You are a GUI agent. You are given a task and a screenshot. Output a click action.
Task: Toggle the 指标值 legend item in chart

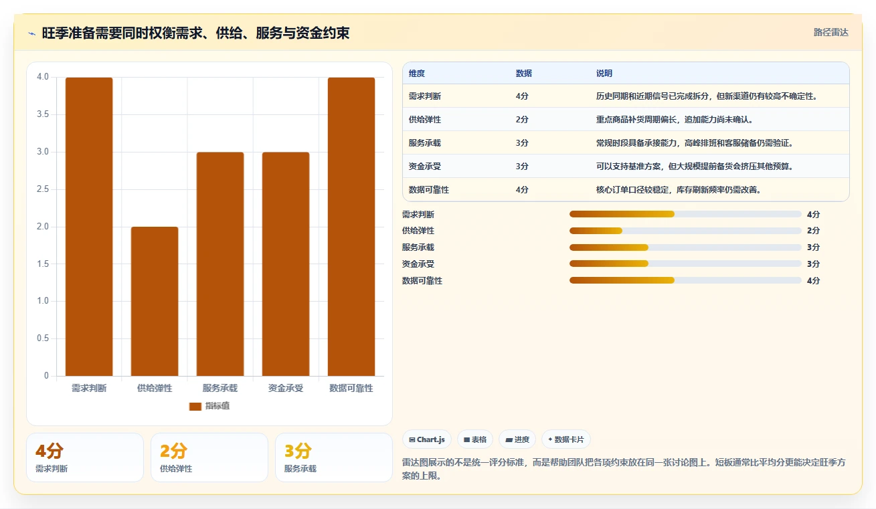point(209,406)
